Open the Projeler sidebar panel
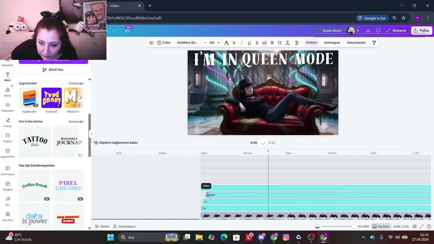 pos(7,138)
